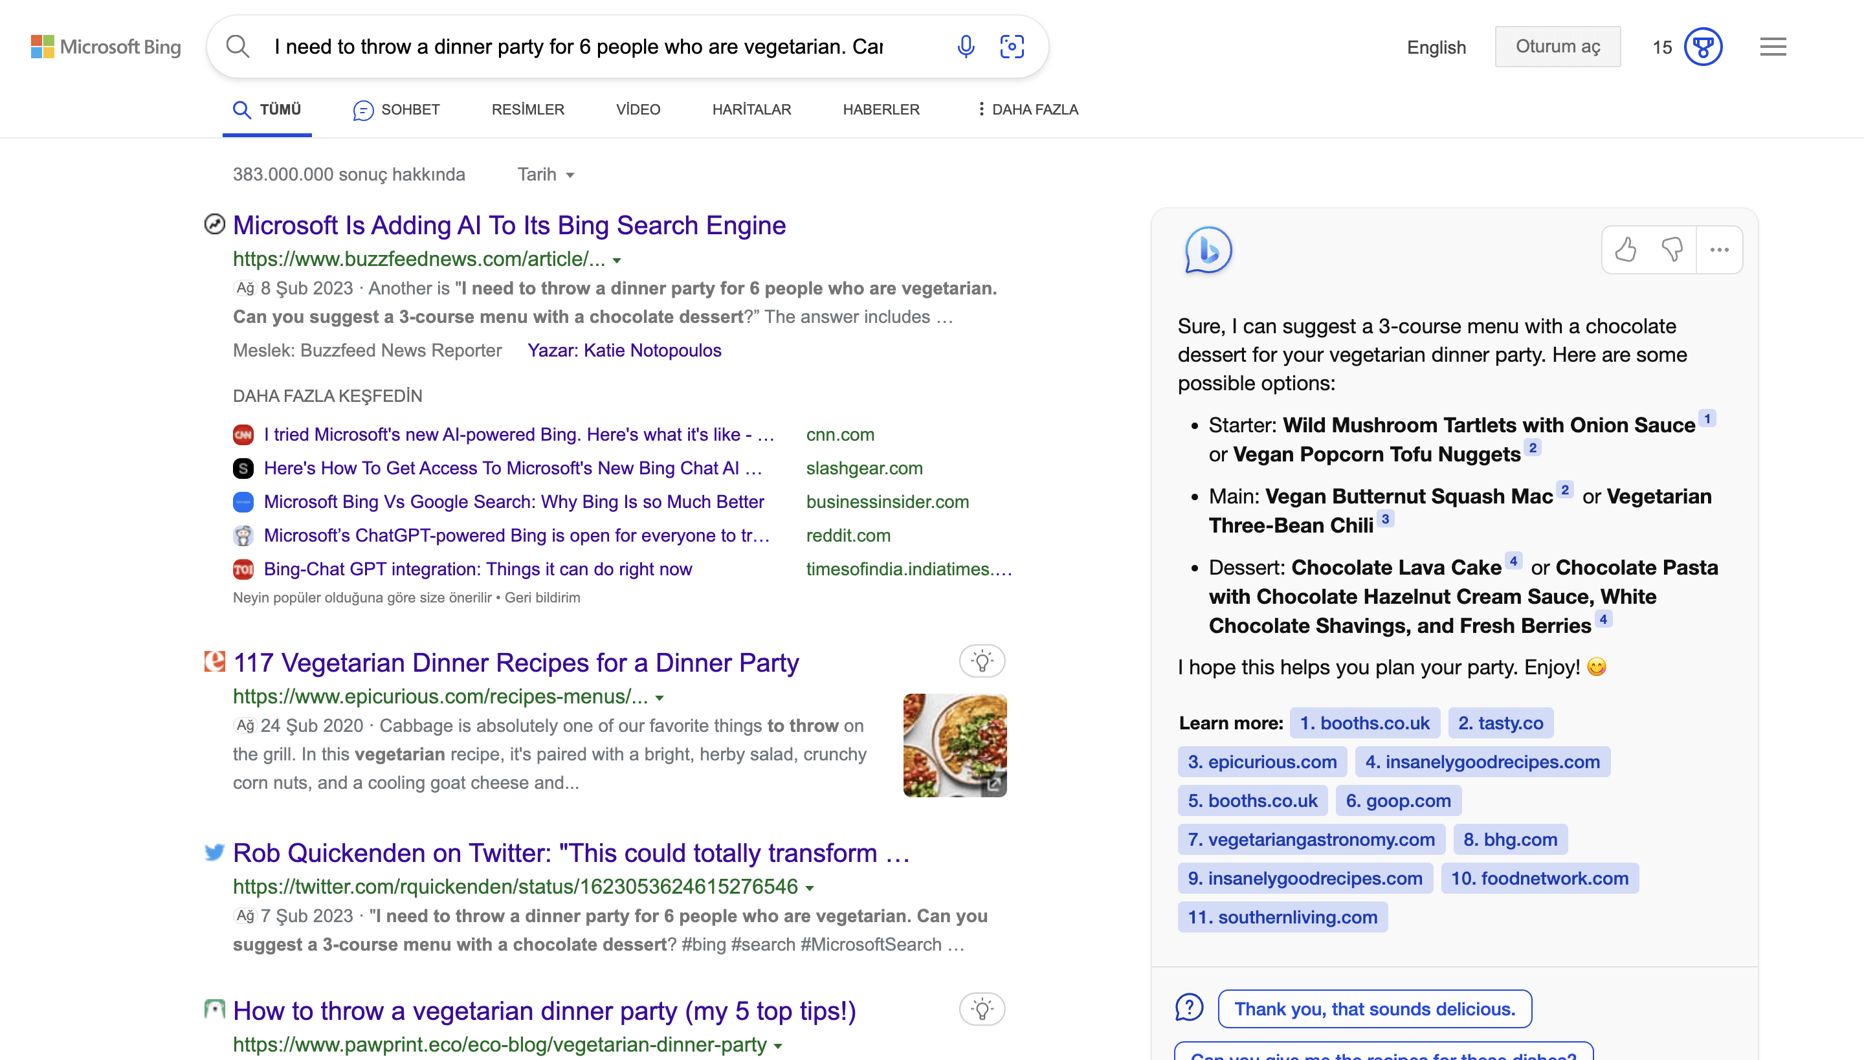Click the Oturum aç sign-in button
The height and width of the screenshot is (1060, 1864).
(1557, 47)
